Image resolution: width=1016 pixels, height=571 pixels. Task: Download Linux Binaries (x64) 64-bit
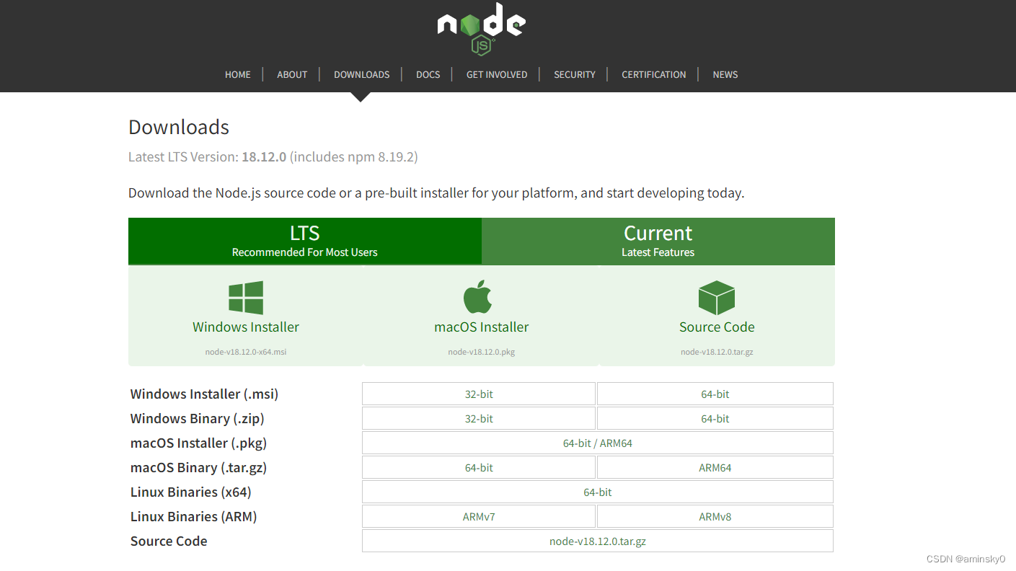click(x=598, y=492)
